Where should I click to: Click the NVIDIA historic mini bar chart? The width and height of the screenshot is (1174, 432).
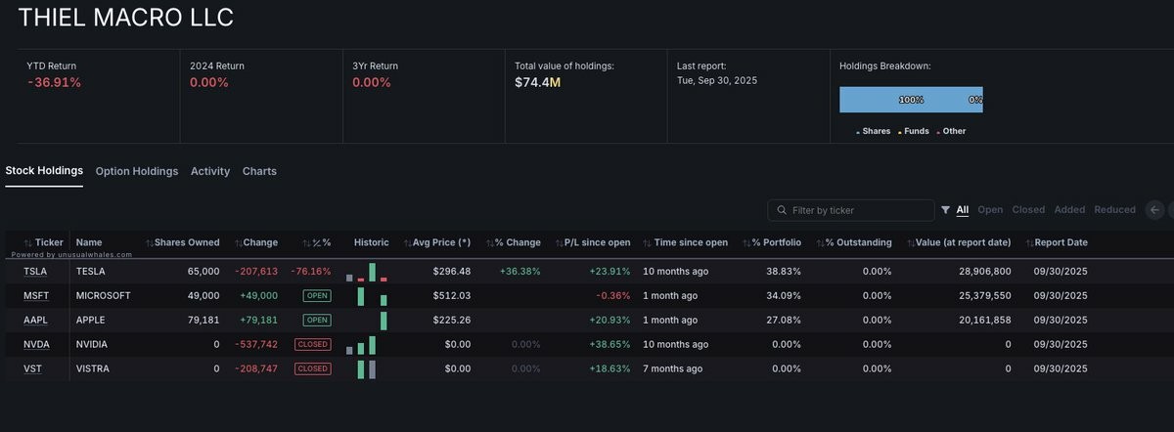[x=361, y=346]
